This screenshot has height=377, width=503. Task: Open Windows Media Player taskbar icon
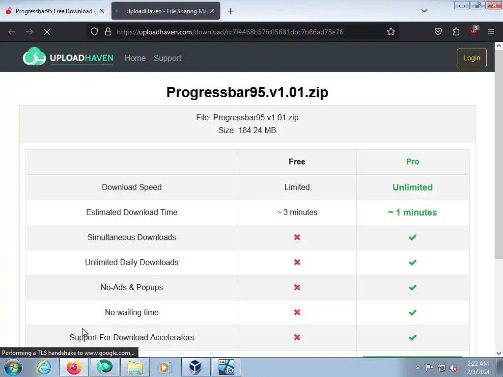tap(165, 367)
